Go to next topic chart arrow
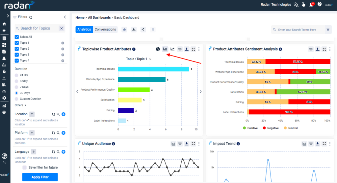The image size is (337, 183). coord(200,92)
